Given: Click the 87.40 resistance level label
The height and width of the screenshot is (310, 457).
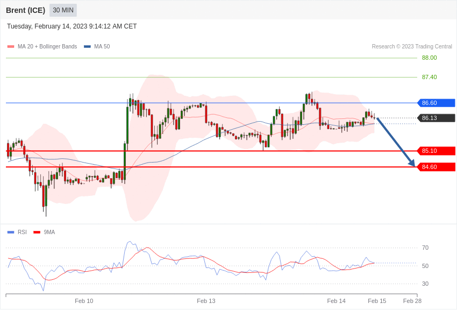Looking at the screenshot, I should (x=430, y=77).
